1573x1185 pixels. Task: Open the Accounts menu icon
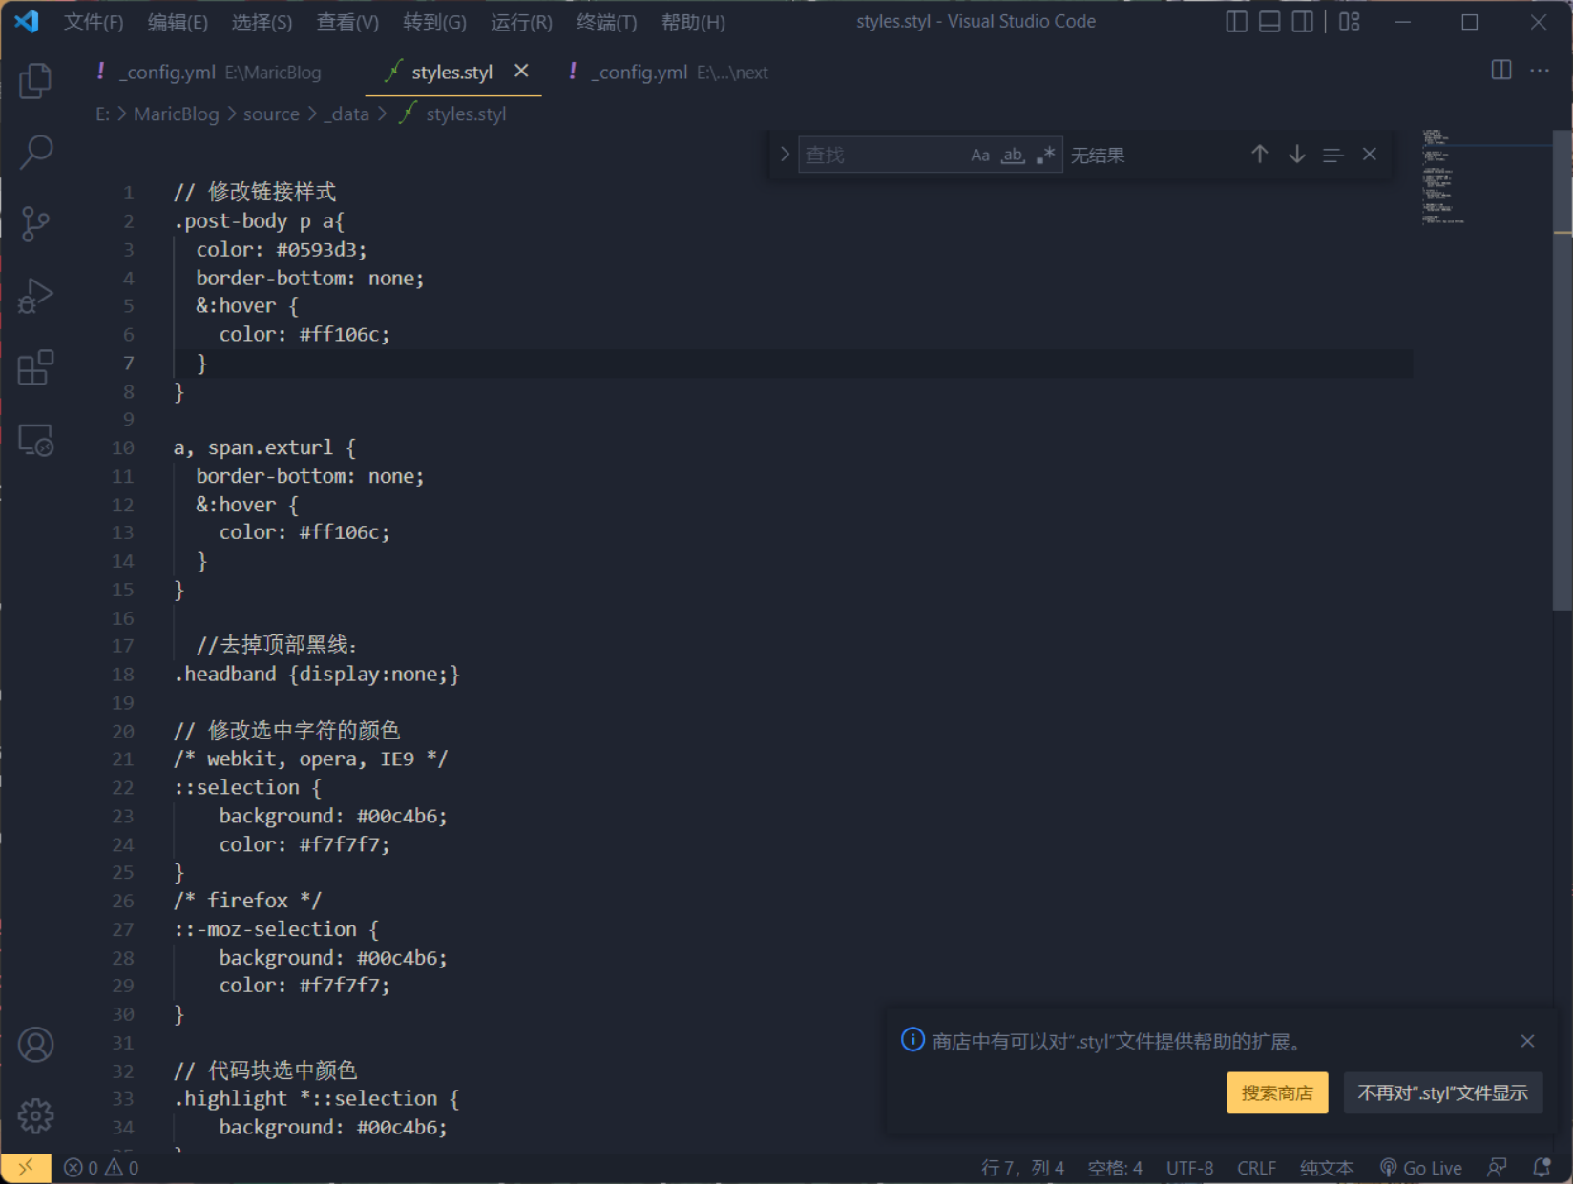pos(35,1045)
